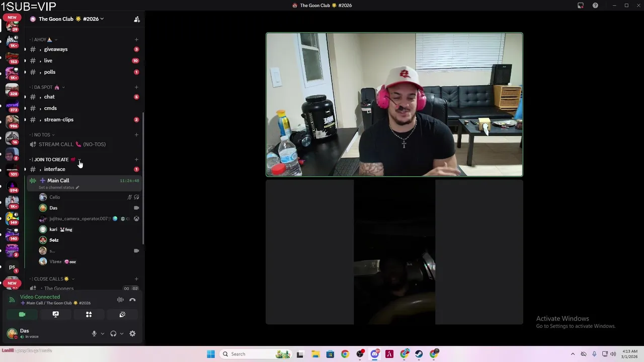Viewport: 644px width, 362px height.
Task: Open User Settings gear
Action: pyautogui.click(x=132, y=333)
